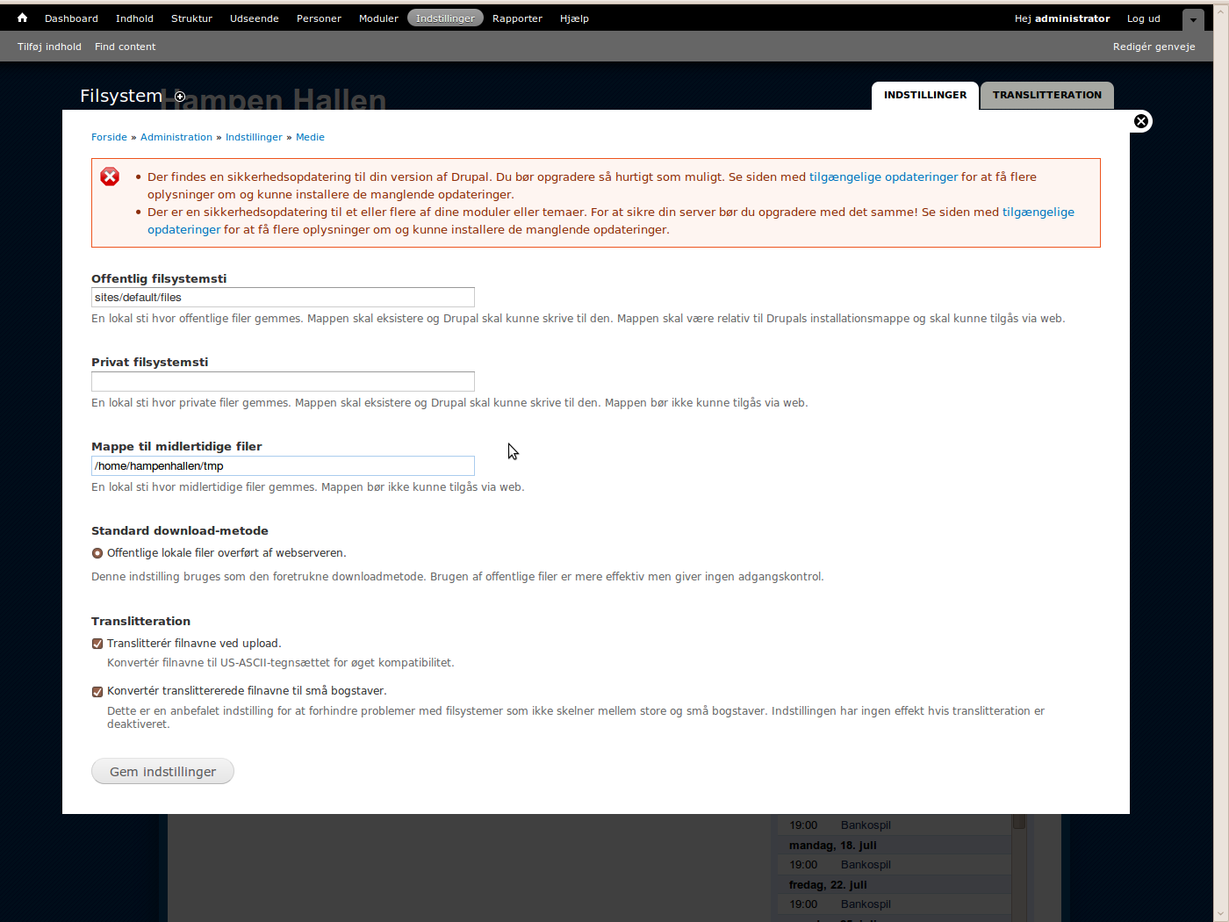Toggle Translitterér filnavne ved upload checkbox
Image resolution: width=1229 pixels, height=922 pixels.
(x=97, y=644)
